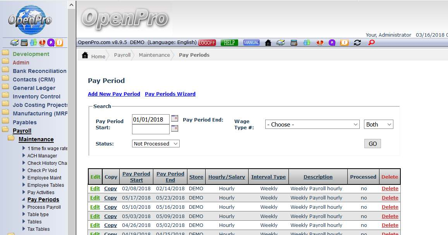The width and height of the screenshot is (448, 235).
Task: Open the Status Not Processed dropdown
Action: [x=156, y=144]
